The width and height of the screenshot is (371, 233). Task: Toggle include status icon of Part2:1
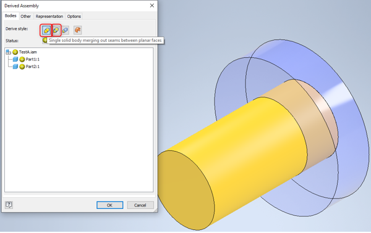click(x=22, y=67)
